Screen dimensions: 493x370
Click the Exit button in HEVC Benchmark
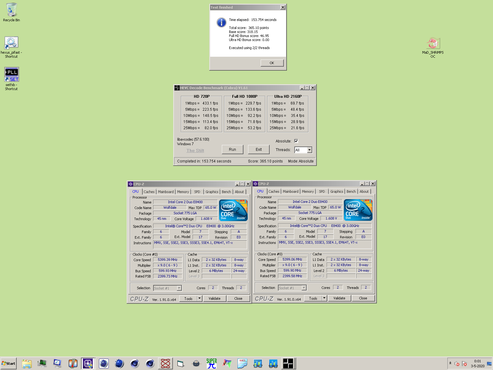259,150
